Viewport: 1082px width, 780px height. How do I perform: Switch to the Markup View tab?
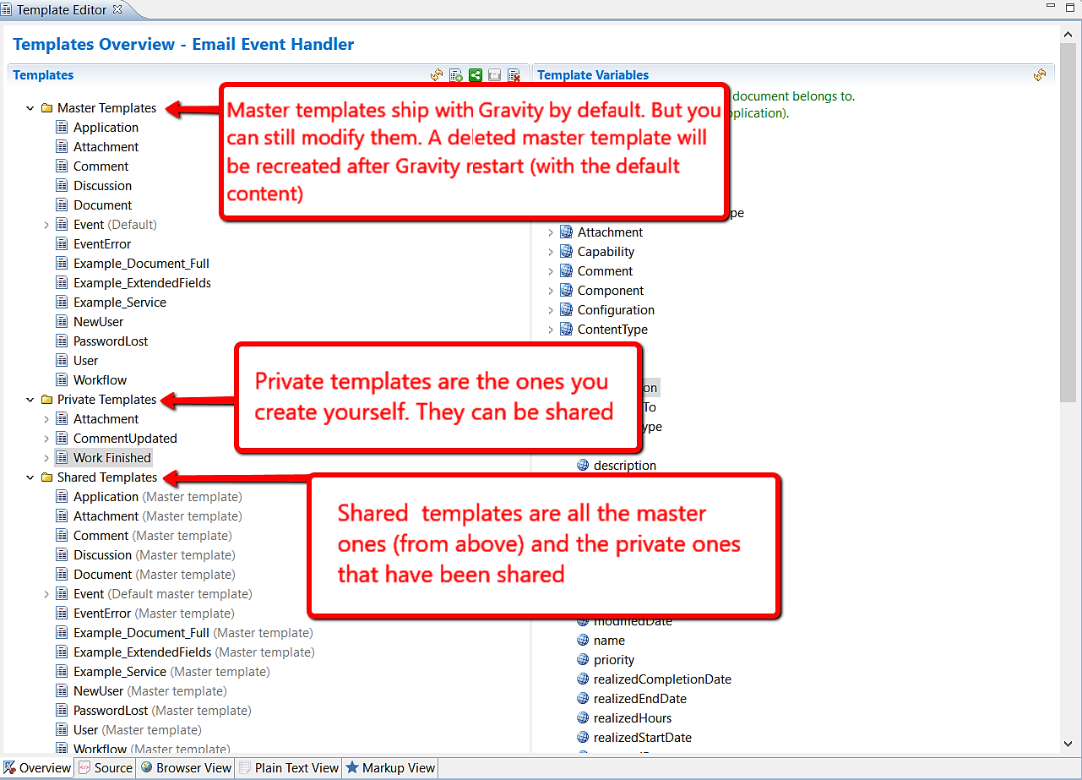[x=390, y=768]
